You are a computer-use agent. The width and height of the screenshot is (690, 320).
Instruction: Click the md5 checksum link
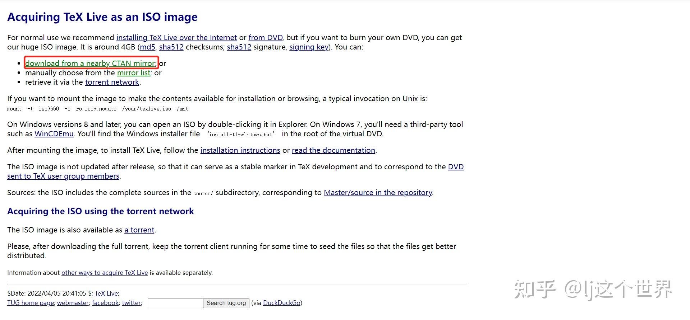coord(147,47)
